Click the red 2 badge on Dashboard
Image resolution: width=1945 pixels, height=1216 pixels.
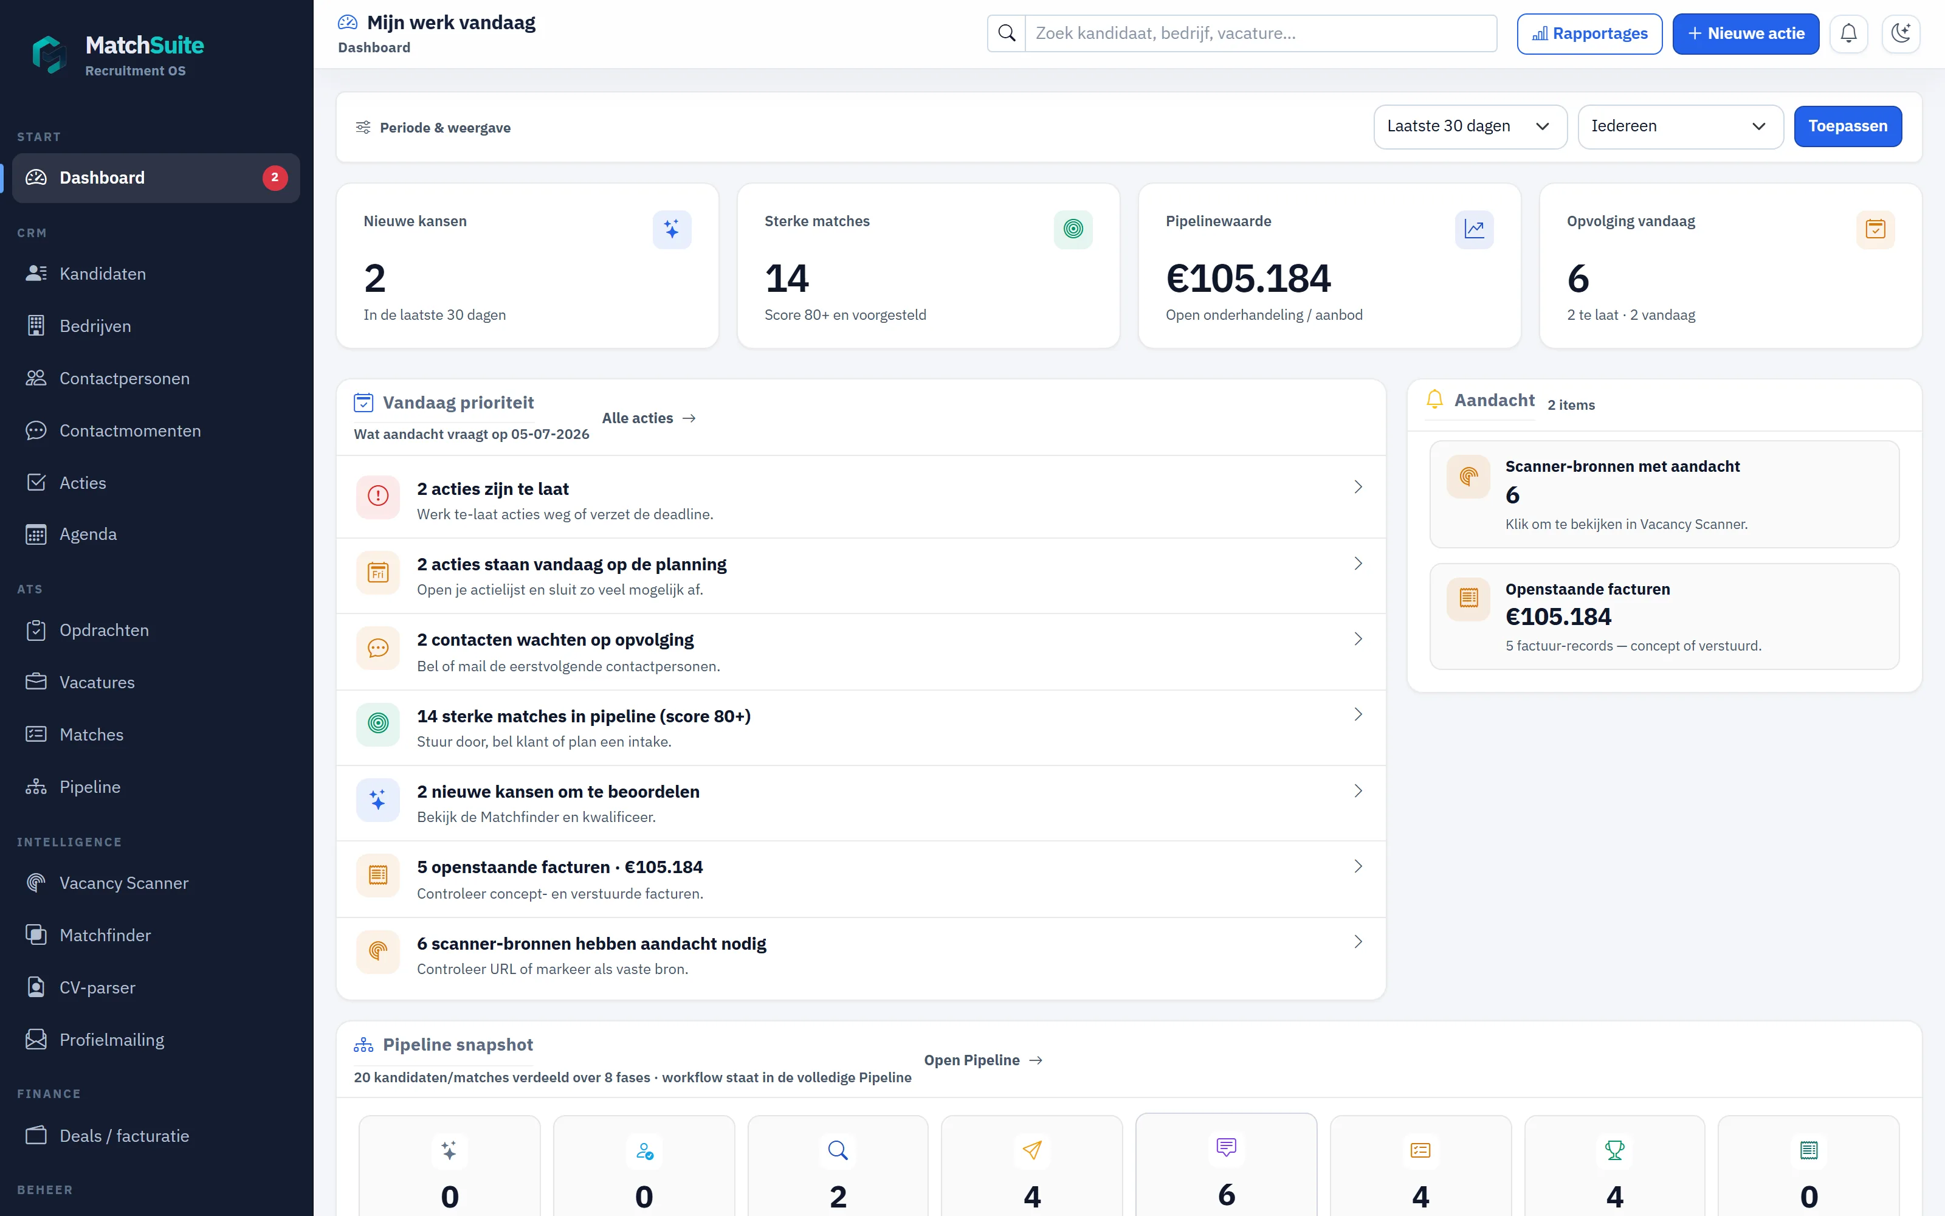pyautogui.click(x=275, y=178)
